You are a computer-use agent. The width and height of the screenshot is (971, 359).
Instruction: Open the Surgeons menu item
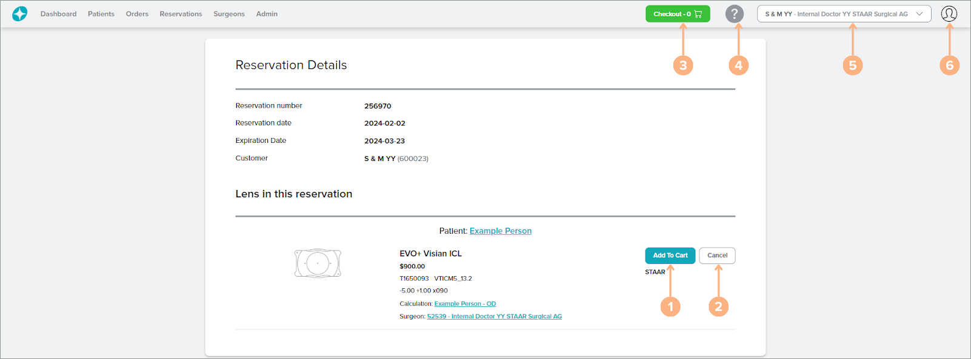tap(229, 14)
